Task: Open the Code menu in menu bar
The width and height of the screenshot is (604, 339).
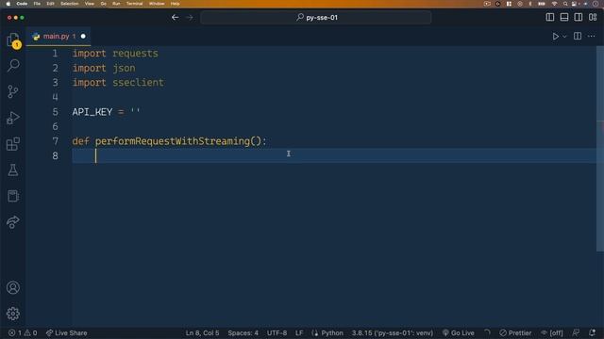Action: pyautogui.click(x=22, y=4)
